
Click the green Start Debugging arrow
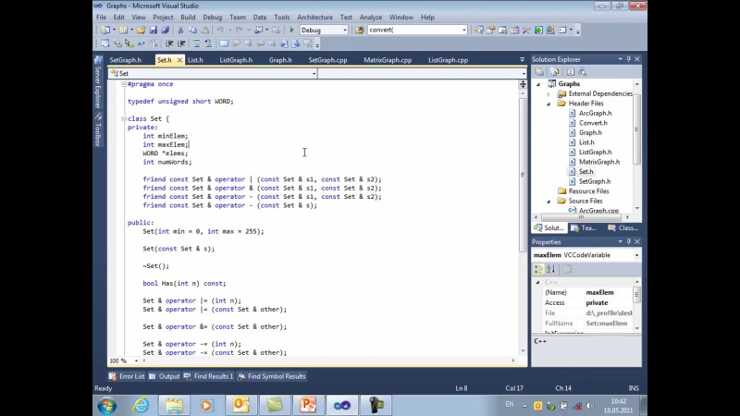point(291,30)
